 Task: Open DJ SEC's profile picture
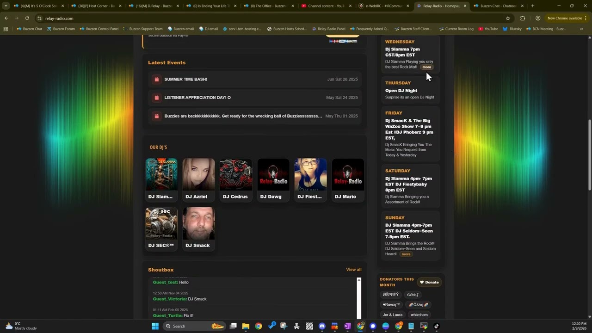point(161,223)
